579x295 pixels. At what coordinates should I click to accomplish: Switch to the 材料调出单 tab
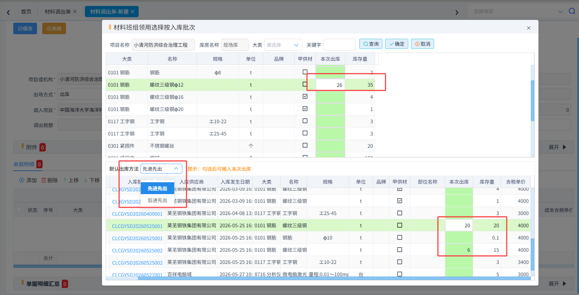click(58, 12)
